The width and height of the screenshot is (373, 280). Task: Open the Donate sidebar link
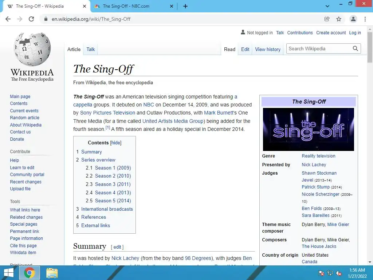click(x=17, y=139)
